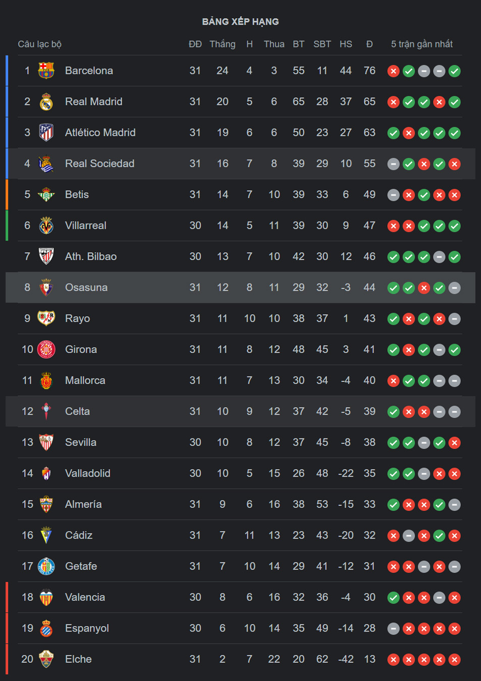Click the '5 trận gần nhất' header
The image size is (481, 681).
tap(422, 44)
